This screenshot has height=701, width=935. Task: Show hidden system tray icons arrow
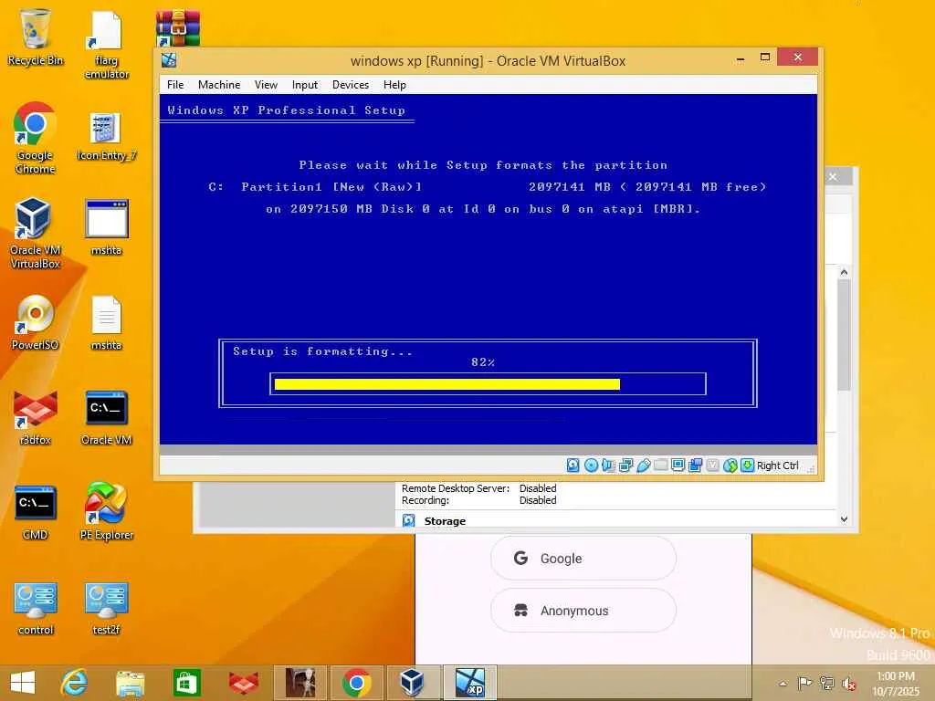coord(783,684)
